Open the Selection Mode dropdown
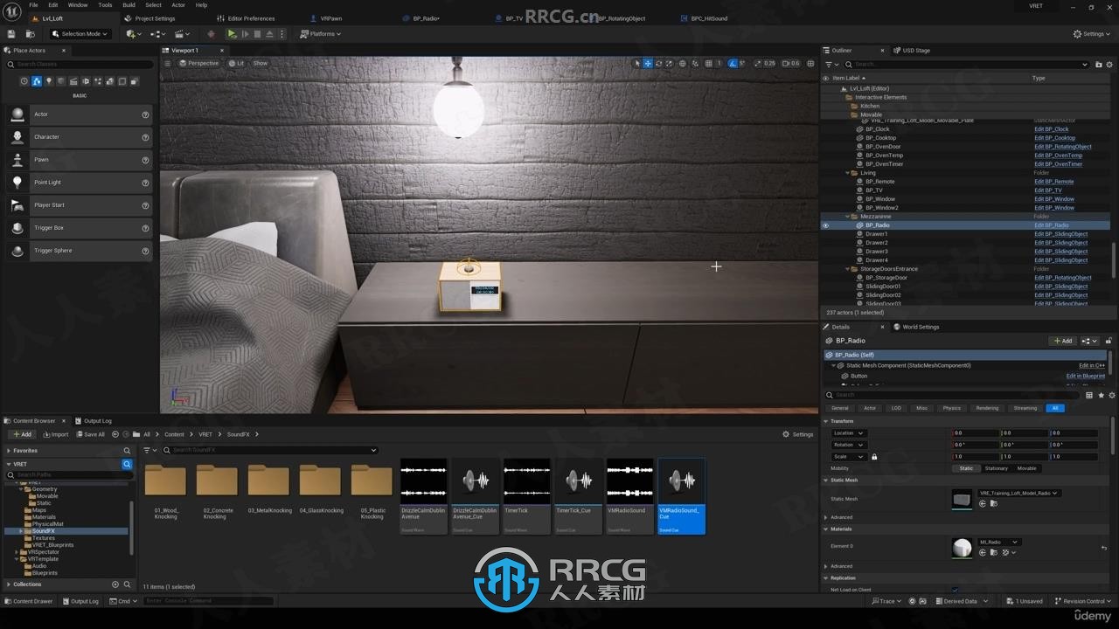The image size is (1119, 629). (x=80, y=34)
